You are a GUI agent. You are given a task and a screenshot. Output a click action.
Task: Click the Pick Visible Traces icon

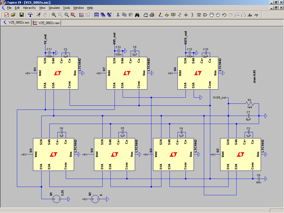[x=82, y=15]
